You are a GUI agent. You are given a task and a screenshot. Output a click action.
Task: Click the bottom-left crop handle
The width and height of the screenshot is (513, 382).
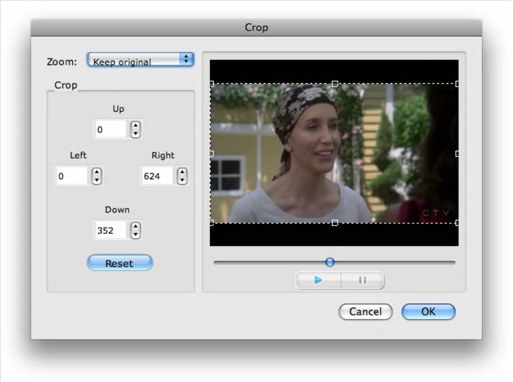212,223
